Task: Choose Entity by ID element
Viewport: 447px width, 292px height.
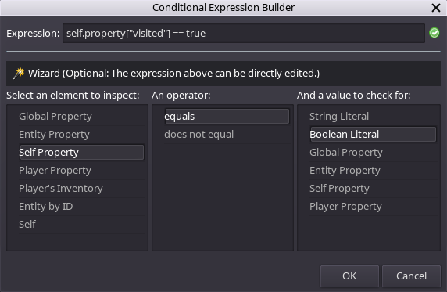Action: coord(81,207)
